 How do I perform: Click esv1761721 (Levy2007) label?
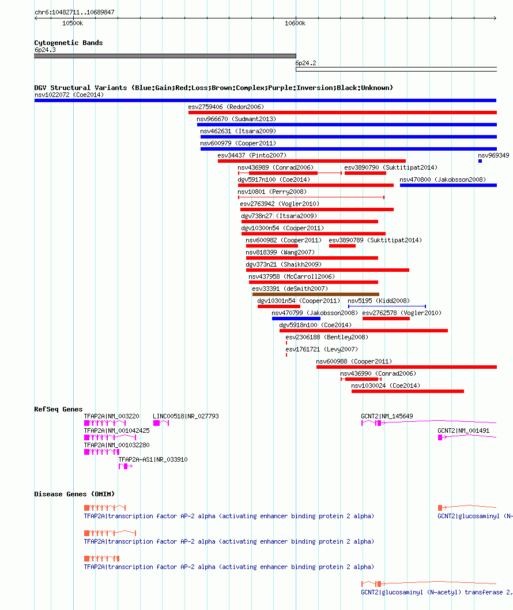[322, 349]
